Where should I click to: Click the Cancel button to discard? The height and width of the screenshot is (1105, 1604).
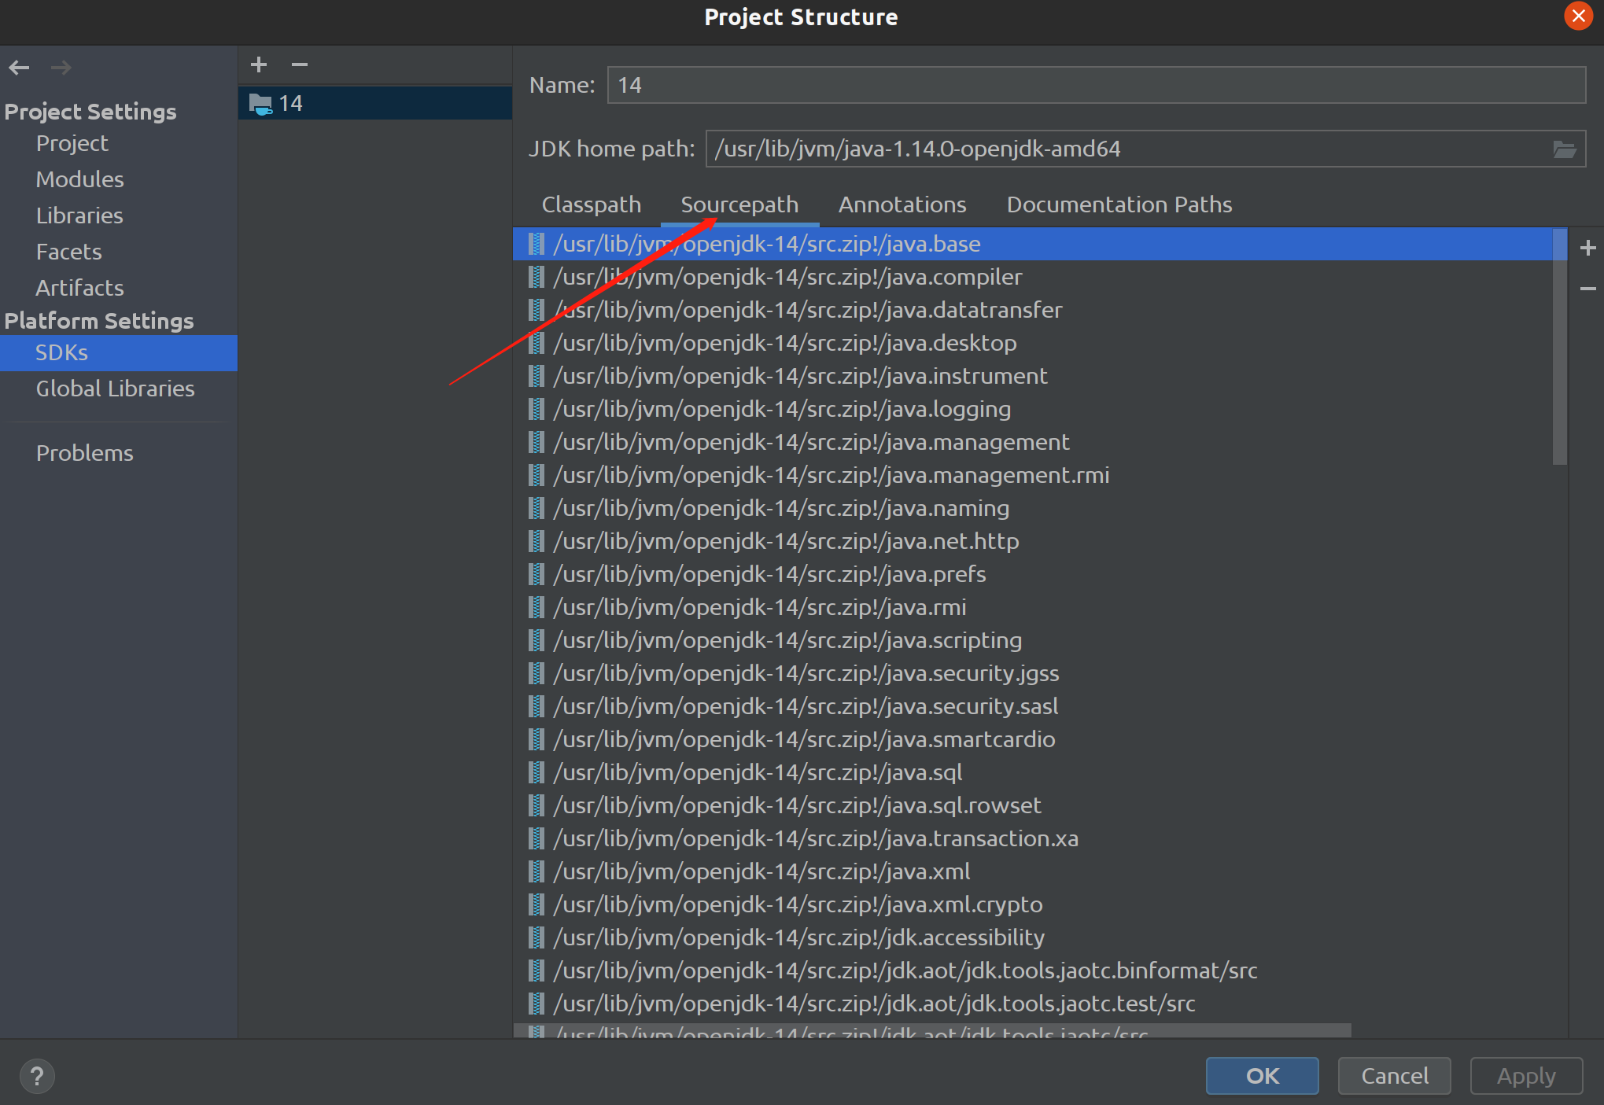[x=1392, y=1074]
